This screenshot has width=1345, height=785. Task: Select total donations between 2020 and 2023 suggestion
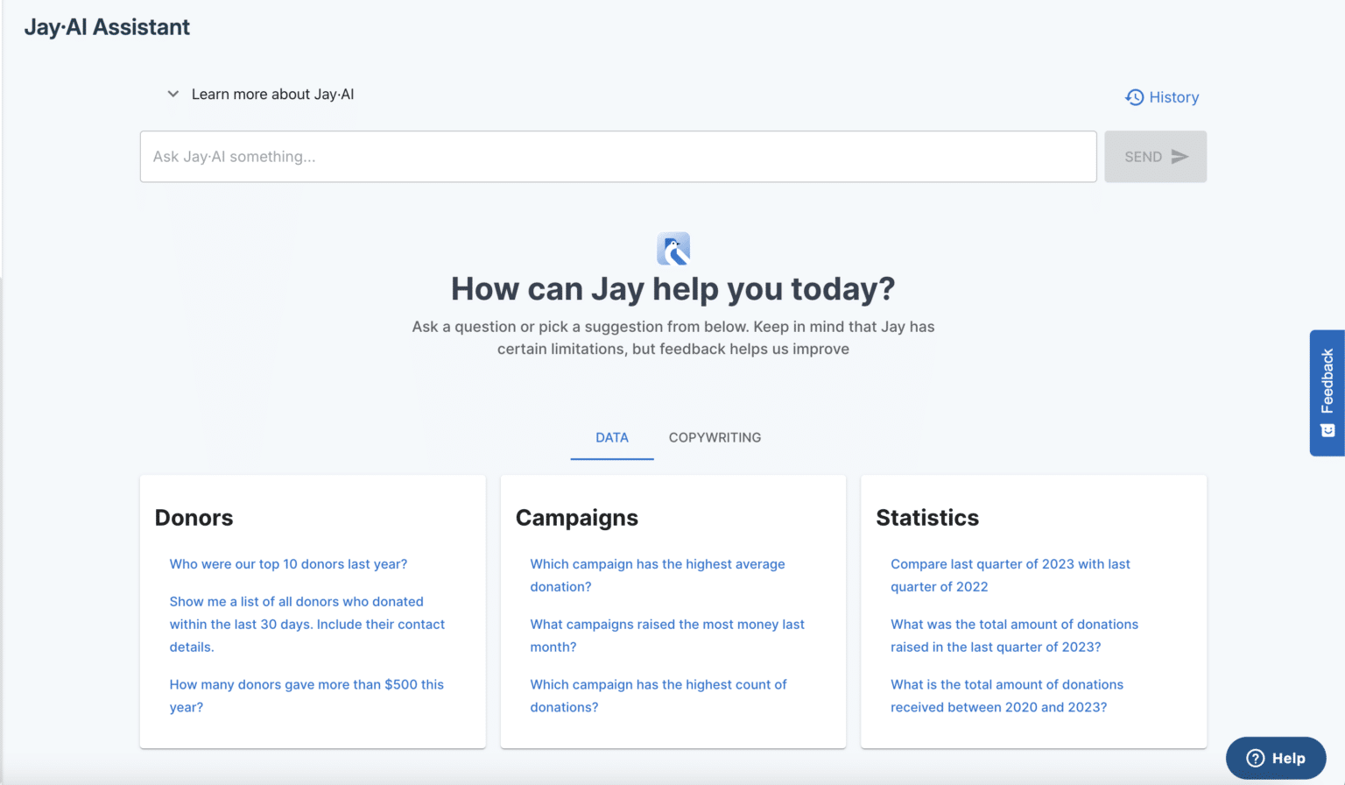click(x=1007, y=696)
